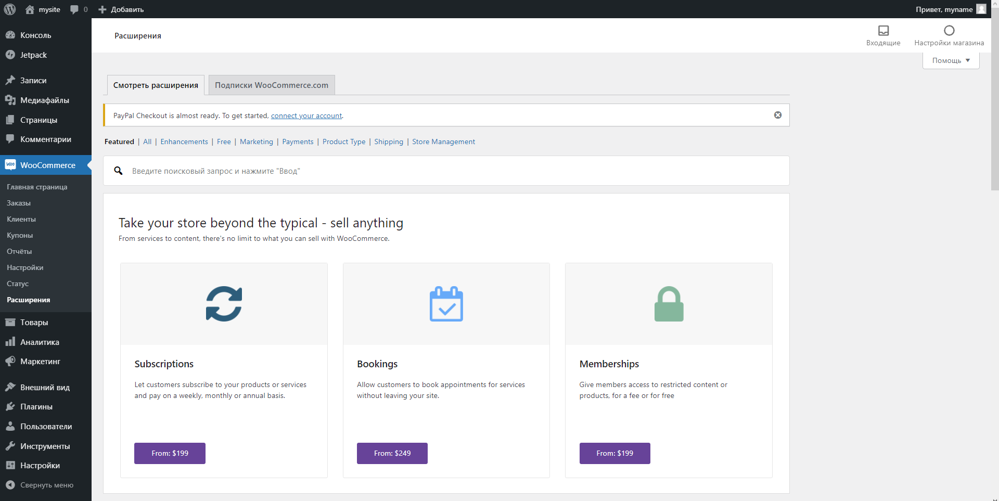Viewport: 999px width, 501px height.
Task: Click the Subscriptions card title
Action: coord(164,364)
